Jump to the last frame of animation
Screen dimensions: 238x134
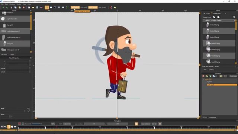point(15,127)
